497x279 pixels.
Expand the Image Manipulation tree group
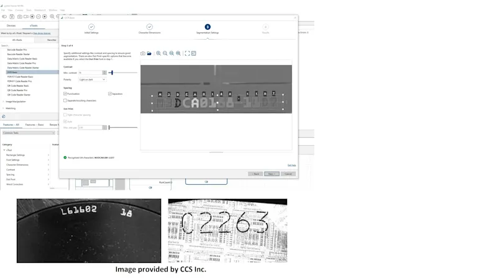click(x=3, y=101)
